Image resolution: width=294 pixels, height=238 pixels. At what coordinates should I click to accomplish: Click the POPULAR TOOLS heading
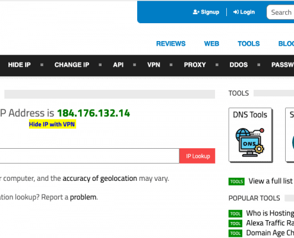254,198
